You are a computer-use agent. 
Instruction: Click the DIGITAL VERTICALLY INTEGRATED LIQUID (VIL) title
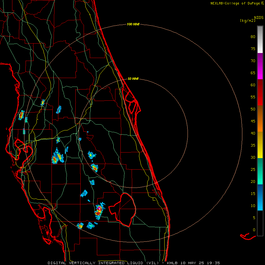(x=103, y=263)
